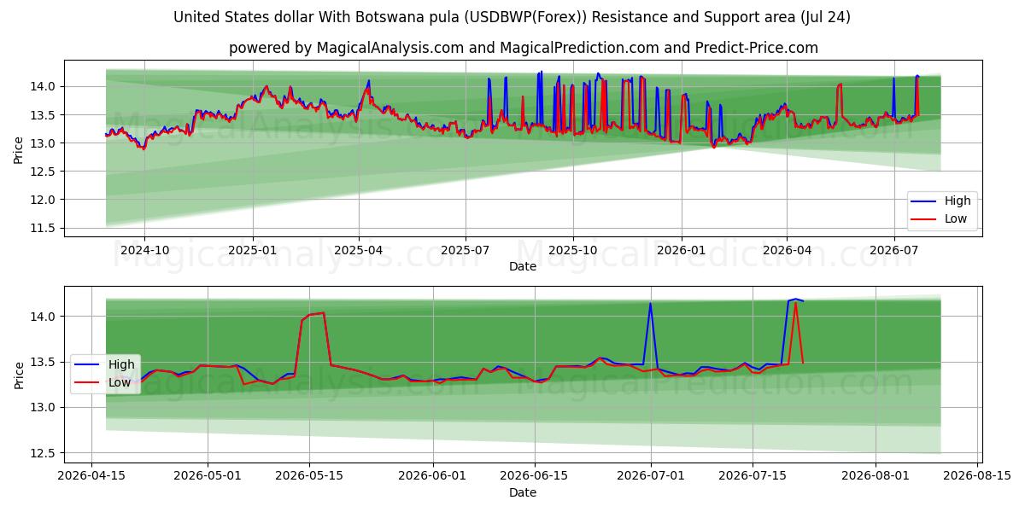
Task: Click the '2025-07' date tick label
Action: click(466, 250)
